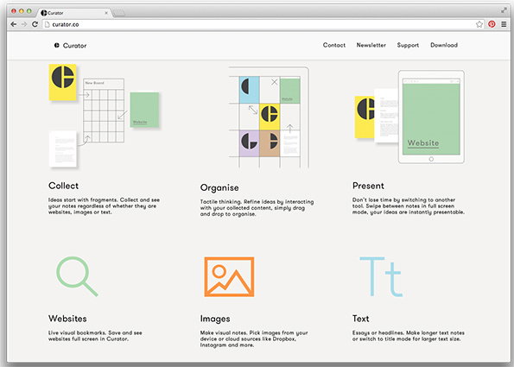Image resolution: width=514 pixels, height=367 pixels.
Task: Click the 'Make visual notes' paragraph
Action: pyautogui.click(x=254, y=339)
